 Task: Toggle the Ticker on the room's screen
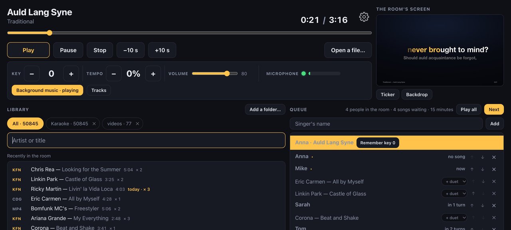(x=388, y=95)
